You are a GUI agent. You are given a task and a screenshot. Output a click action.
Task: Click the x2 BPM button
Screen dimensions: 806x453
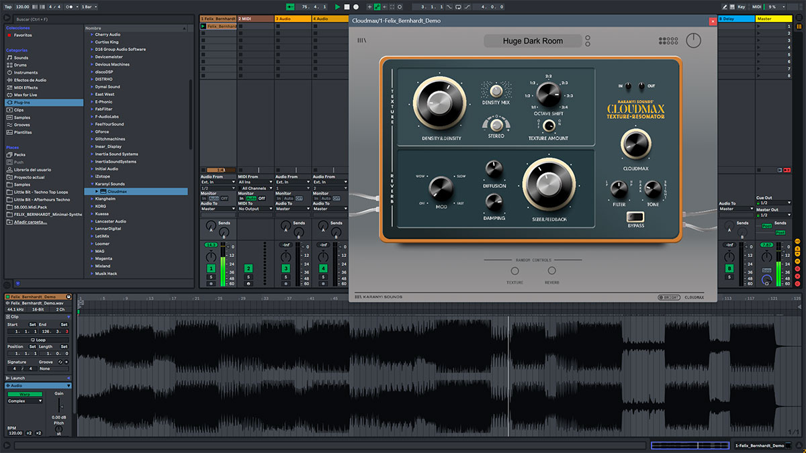pyautogui.click(x=38, y=434)
